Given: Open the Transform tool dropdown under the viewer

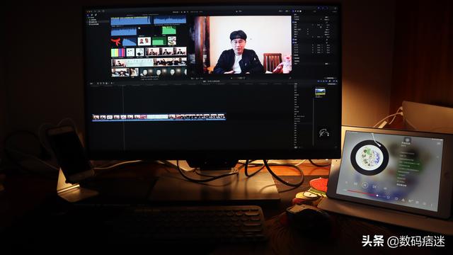Looking at the screenshot, I should (193, 79).
